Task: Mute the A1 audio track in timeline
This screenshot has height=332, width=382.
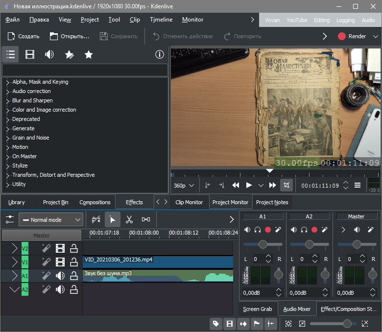Action: 60,276
